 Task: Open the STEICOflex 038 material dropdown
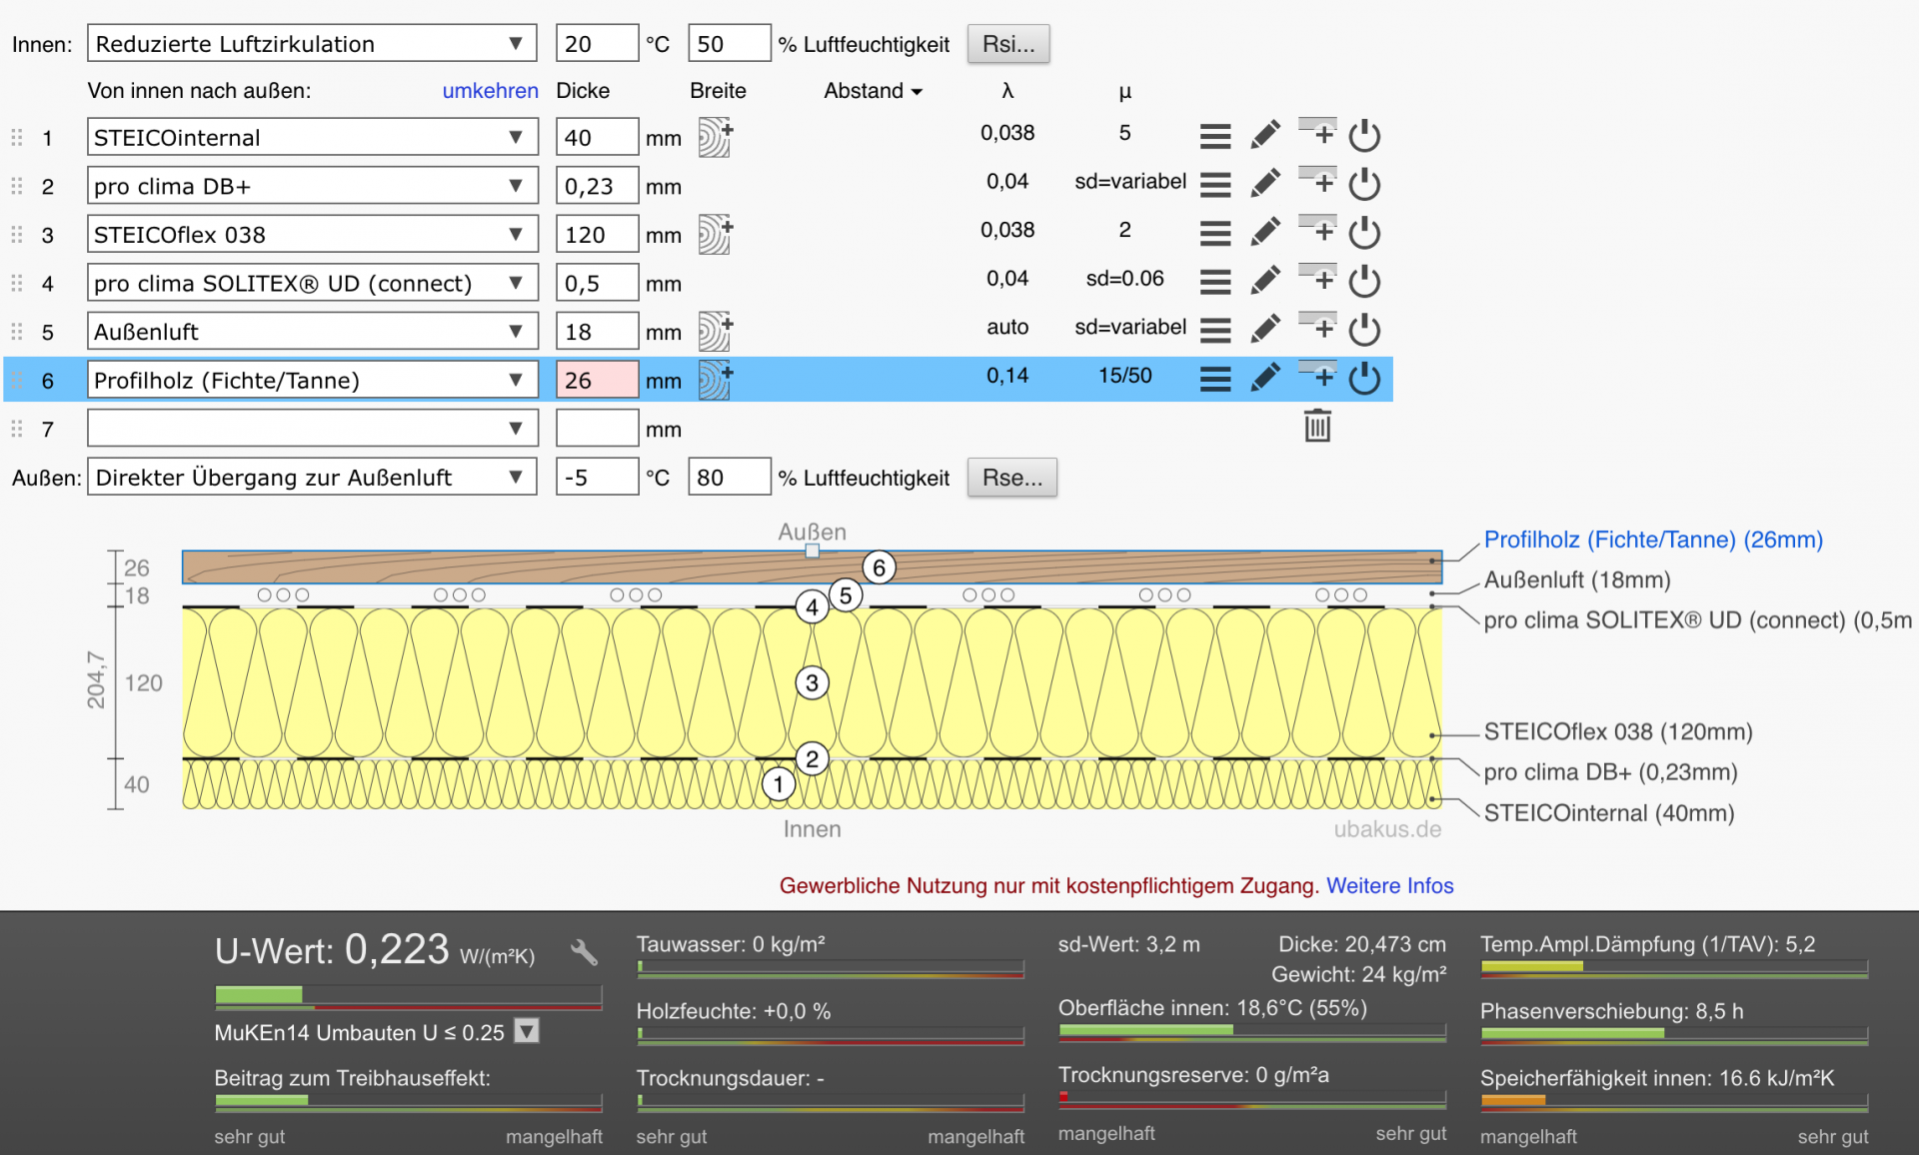(312, 235)
